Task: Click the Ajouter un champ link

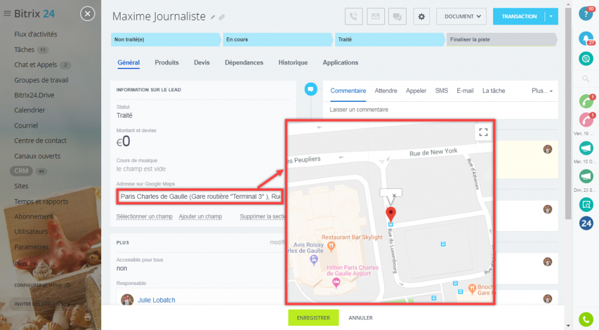Action: (200, 216)
